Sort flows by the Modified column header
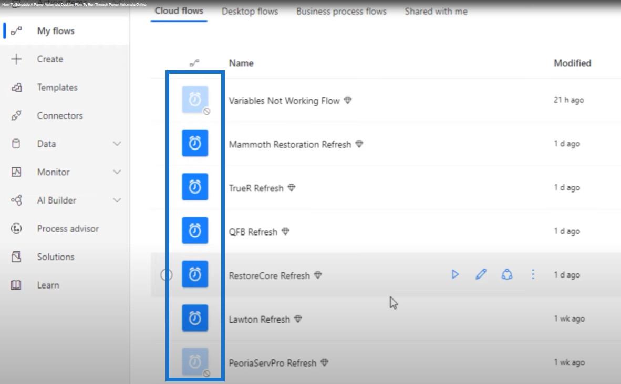This screenshot has width=621, height=384. click(572, 63)
